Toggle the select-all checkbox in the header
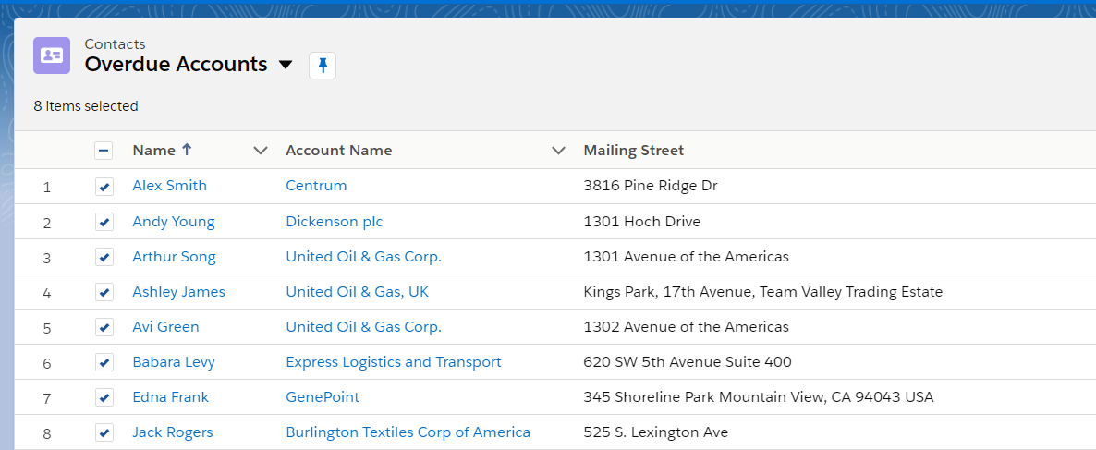 point(104,151)
